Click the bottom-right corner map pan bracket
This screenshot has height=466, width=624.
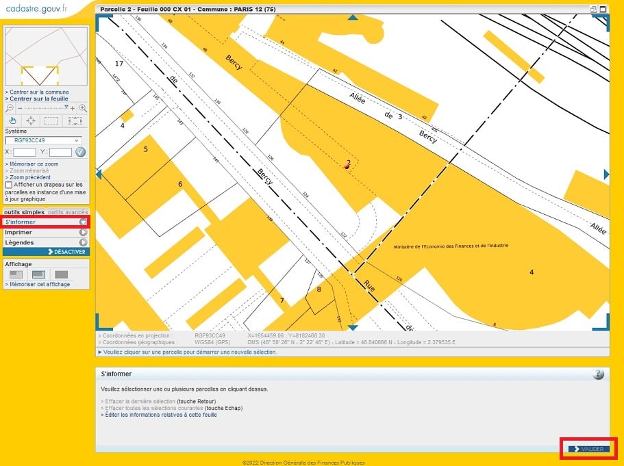[x=601, y=322]
